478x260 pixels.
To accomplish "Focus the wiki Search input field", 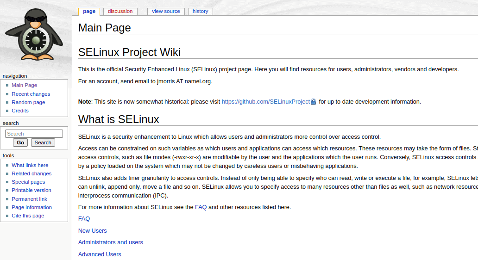I will (34, 134).
